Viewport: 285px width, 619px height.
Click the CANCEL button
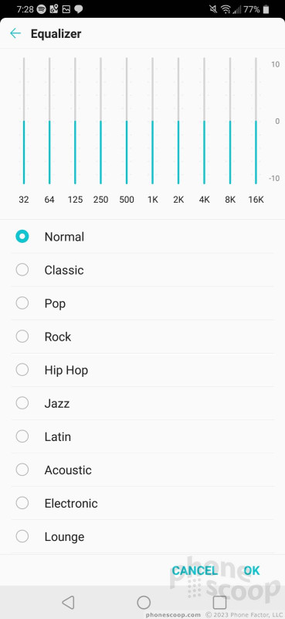(x=195, y=570)
